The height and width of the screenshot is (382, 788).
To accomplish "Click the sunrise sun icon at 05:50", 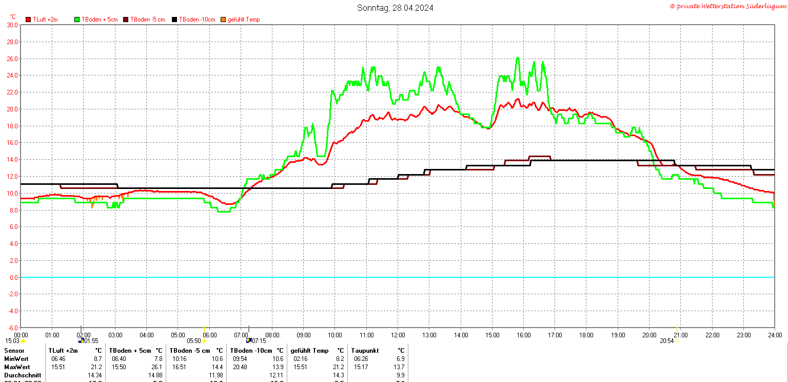I will [x=205, y=340].
